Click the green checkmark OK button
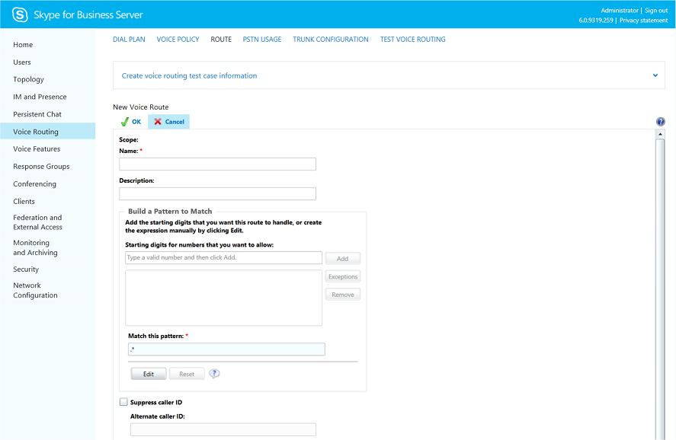This screenshot has height=440, width=676. pos(130,122)
